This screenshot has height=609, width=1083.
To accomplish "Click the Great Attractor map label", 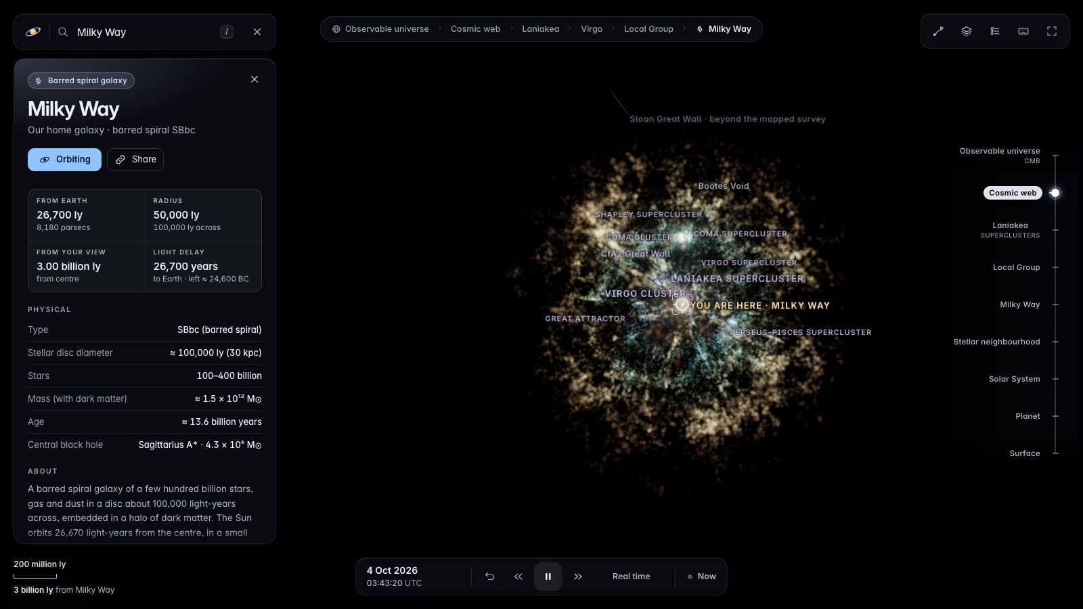I will click(x=585, y=319).
